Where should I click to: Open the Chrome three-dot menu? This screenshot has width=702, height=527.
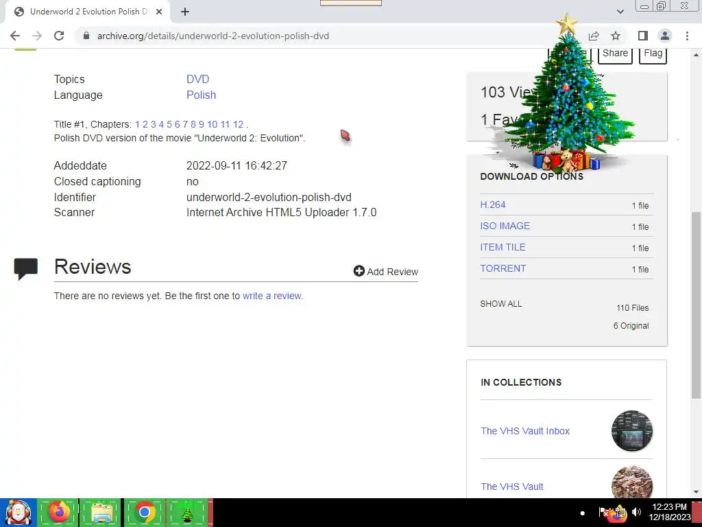(x=687, y=36)
